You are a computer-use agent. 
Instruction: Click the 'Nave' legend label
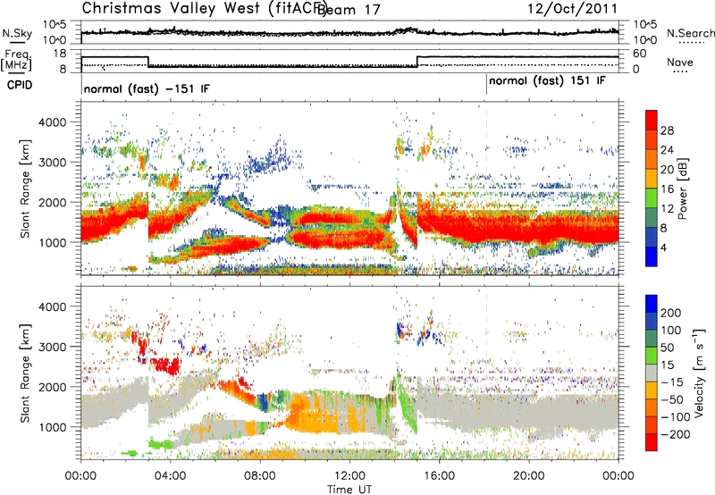pyautogui.click(x=680, y=62)
